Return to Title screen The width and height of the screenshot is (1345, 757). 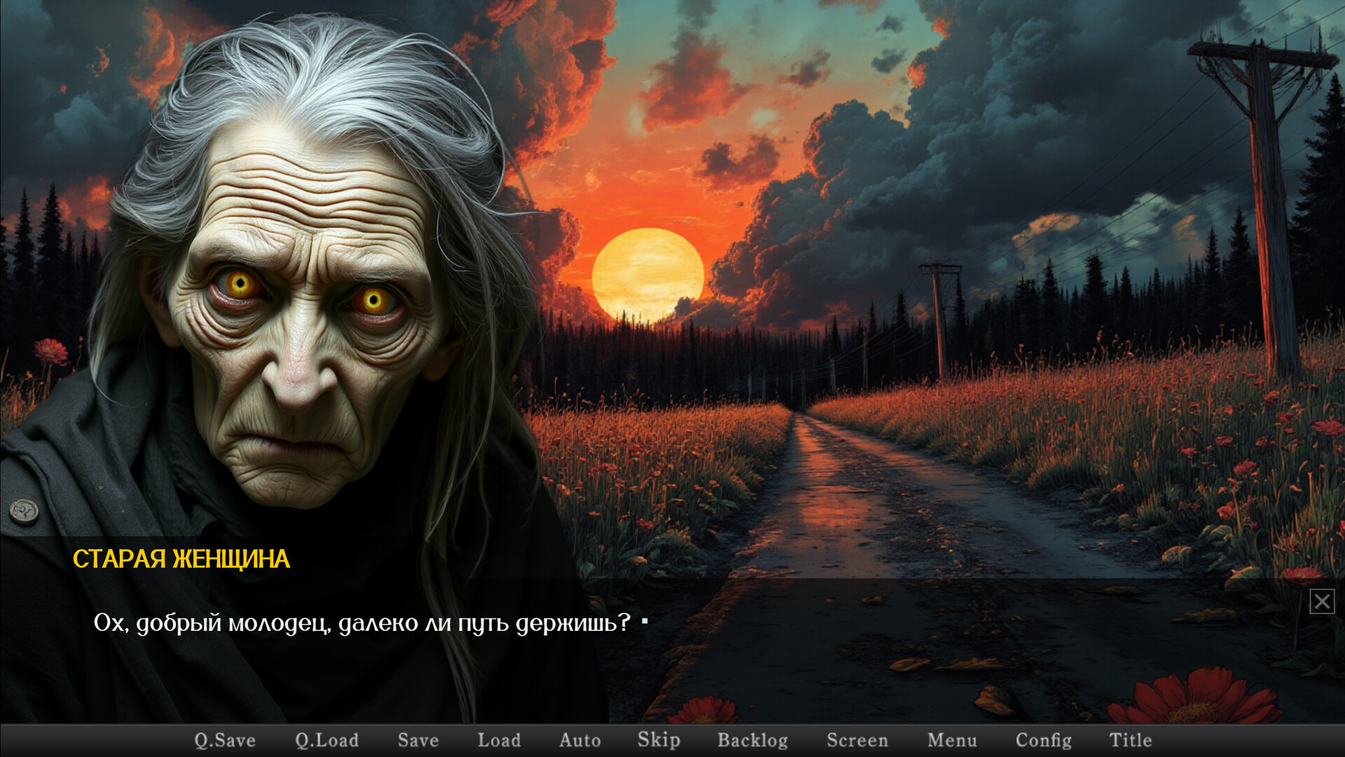(1130, 740)
